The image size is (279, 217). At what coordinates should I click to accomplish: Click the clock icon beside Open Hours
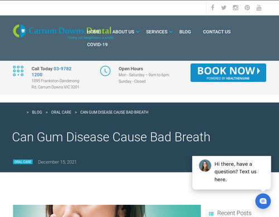click(x=105, y=71)
